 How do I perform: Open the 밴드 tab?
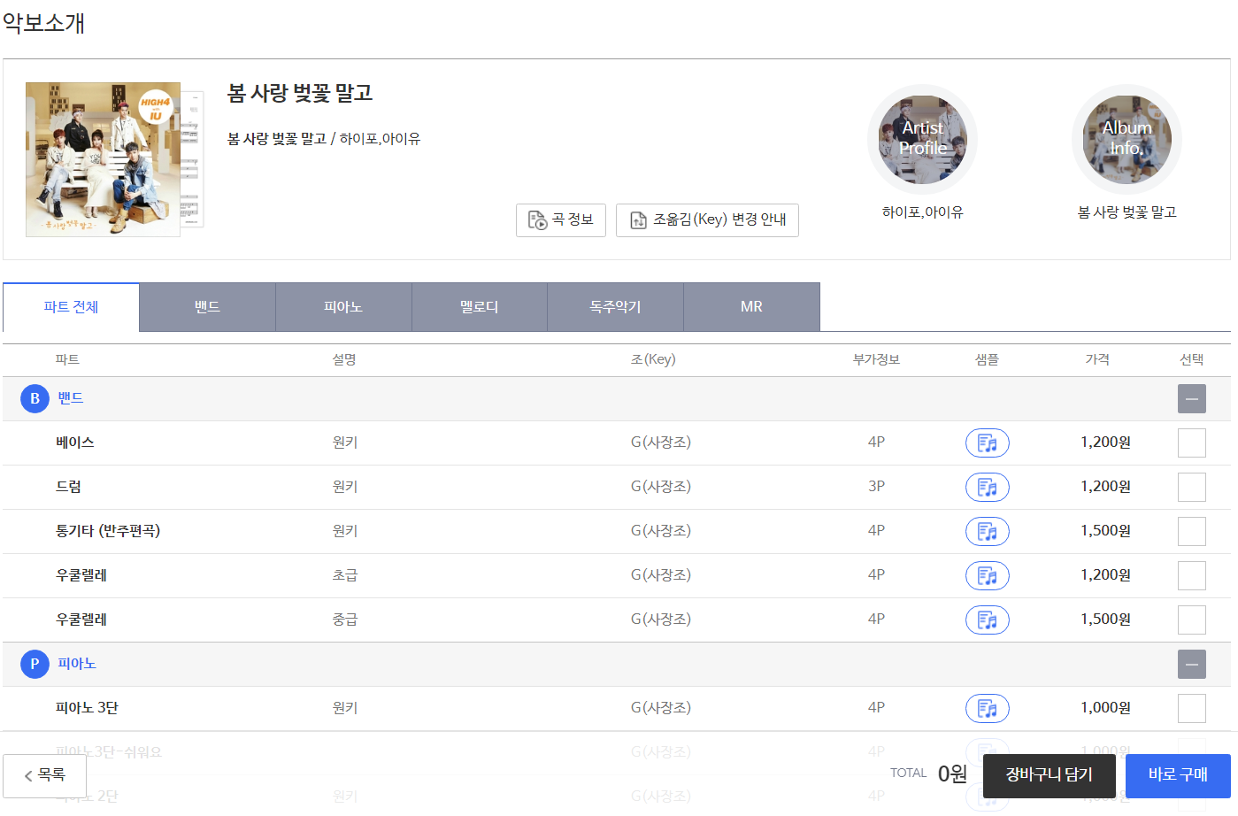coord(207,307)
